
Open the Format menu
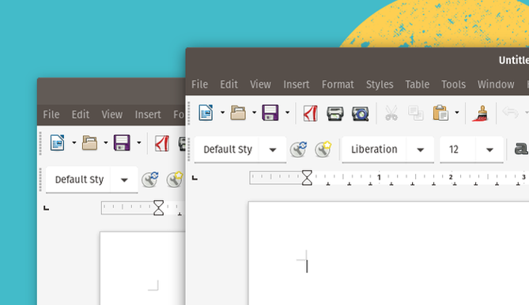338,85
